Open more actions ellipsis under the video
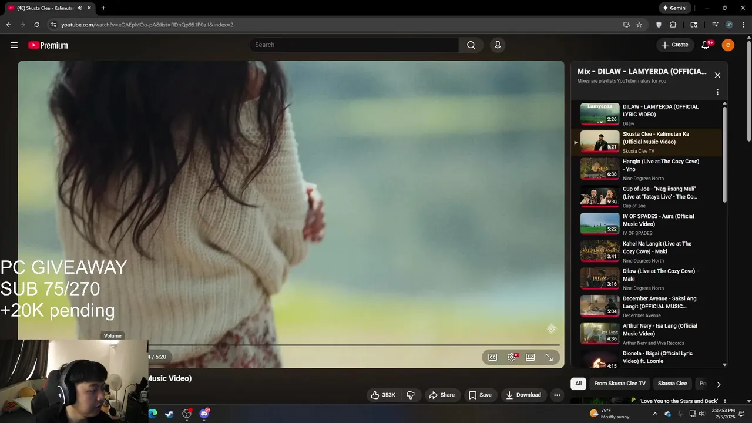 click(558, 395)
